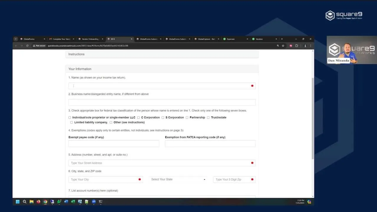Expand the Instructions section header
The width and height of the screenshot is (377, 212).
tap(162, 54)
